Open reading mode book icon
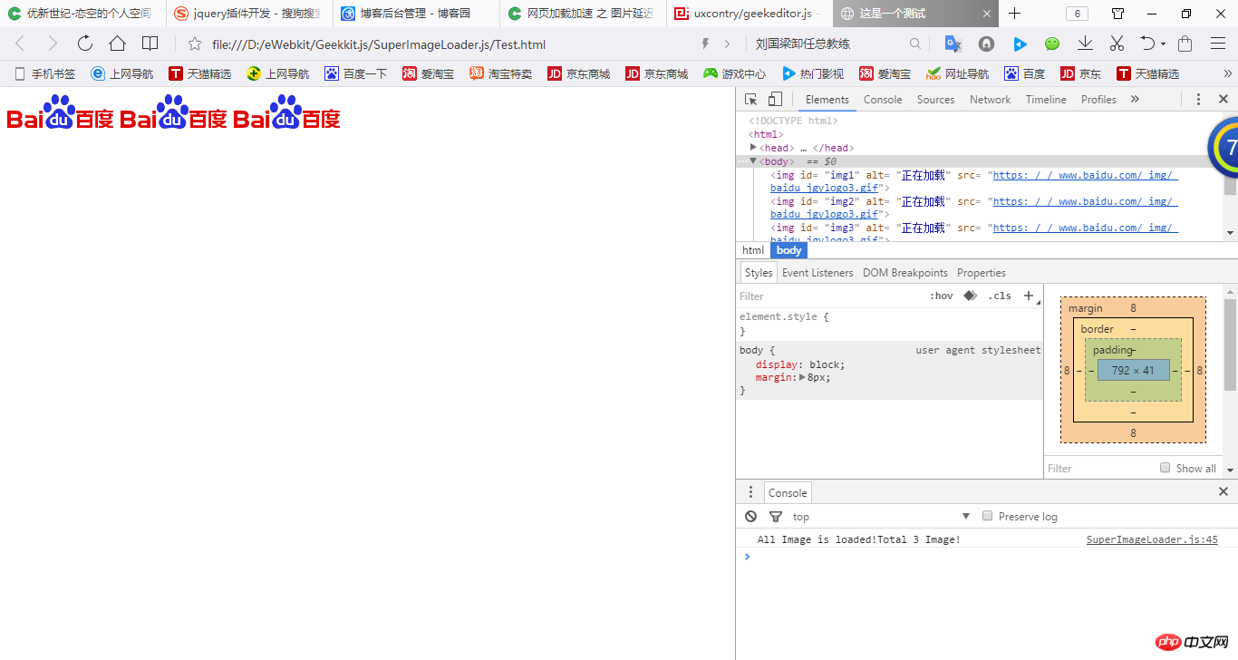 point(150,44)
